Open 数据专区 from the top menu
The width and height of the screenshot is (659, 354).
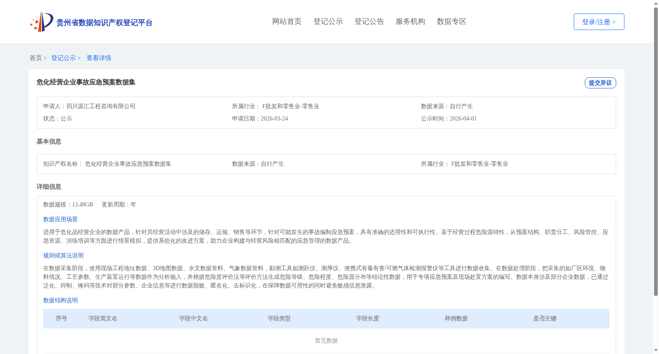click(x=451, y=21)
